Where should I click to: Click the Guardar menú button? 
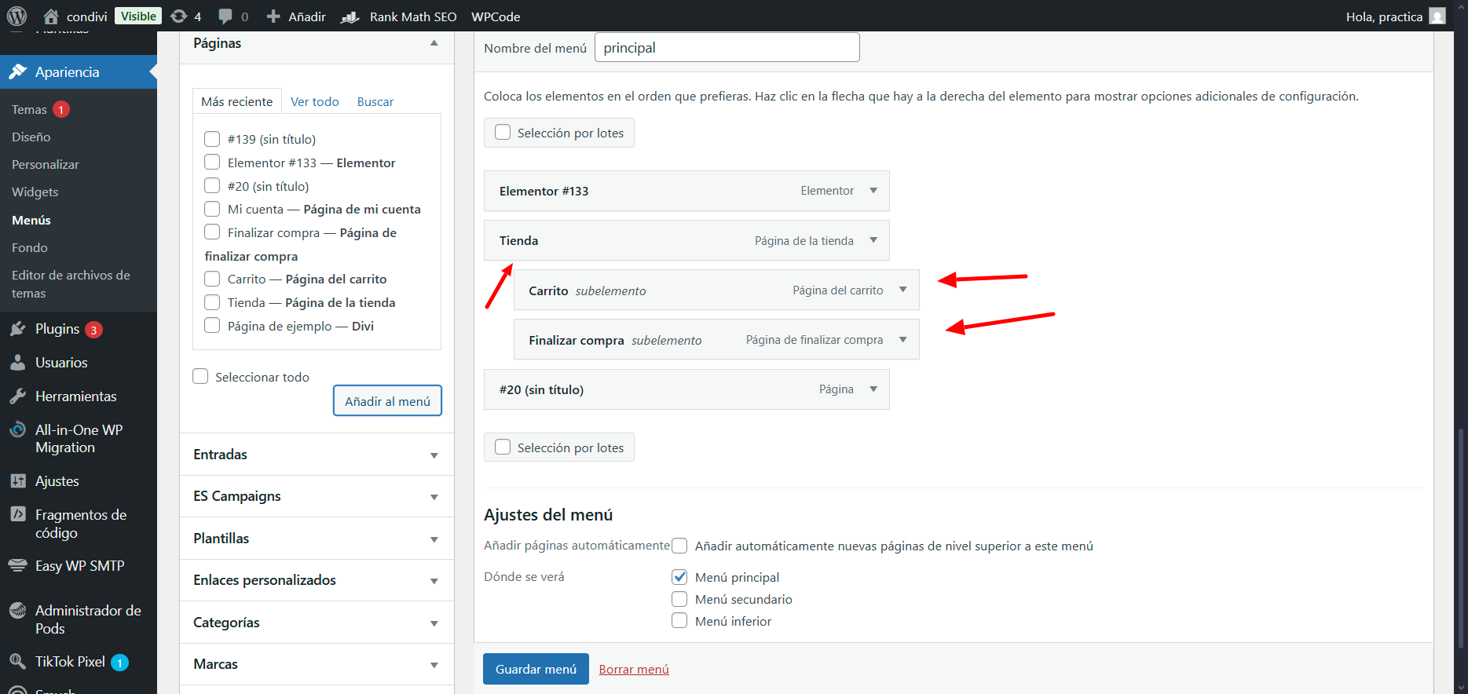click(x=536, y=669)
